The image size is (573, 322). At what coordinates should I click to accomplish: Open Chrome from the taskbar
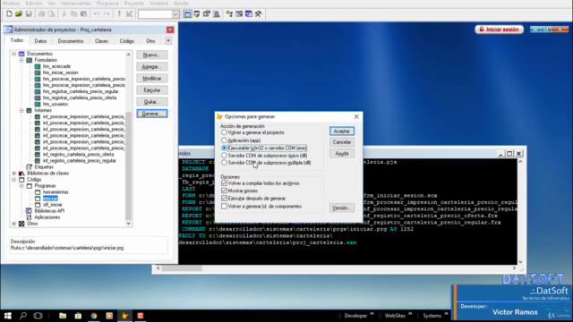(x=94, y=316)
